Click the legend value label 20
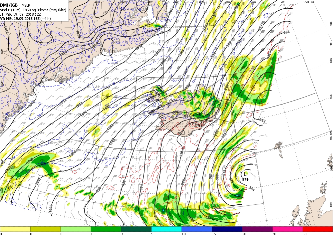The width and height of the screenshot is (333, 236). tap(244, 234)
